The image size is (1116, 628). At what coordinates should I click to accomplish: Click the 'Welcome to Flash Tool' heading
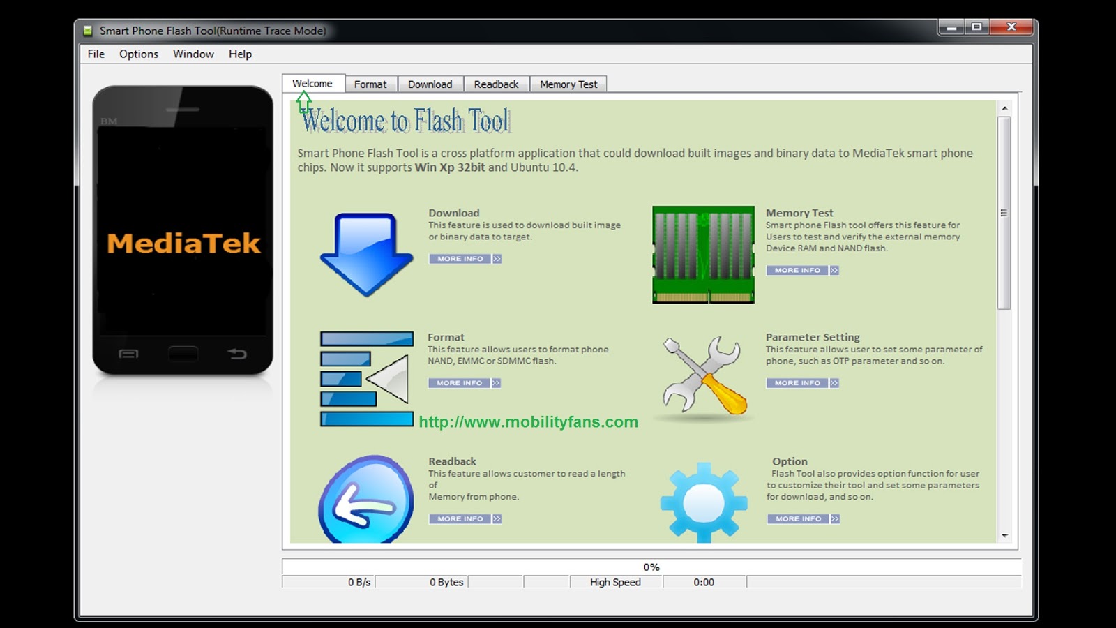pyautogui.click(x=406, y=121)
